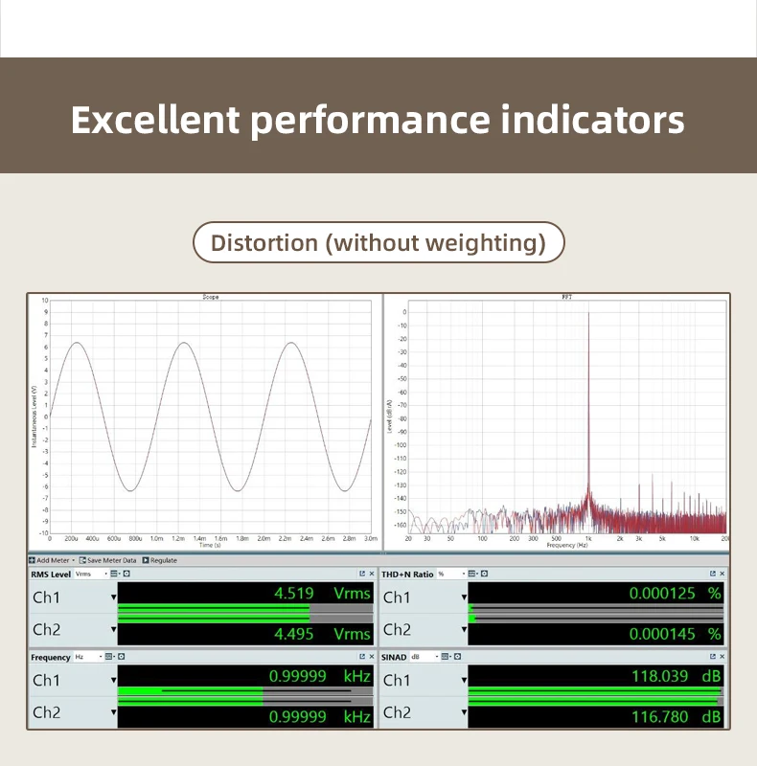Expand the Ch1 arrow in RMS Level
Viewport: 757px width, 766px height.
(x=113, y=597)
